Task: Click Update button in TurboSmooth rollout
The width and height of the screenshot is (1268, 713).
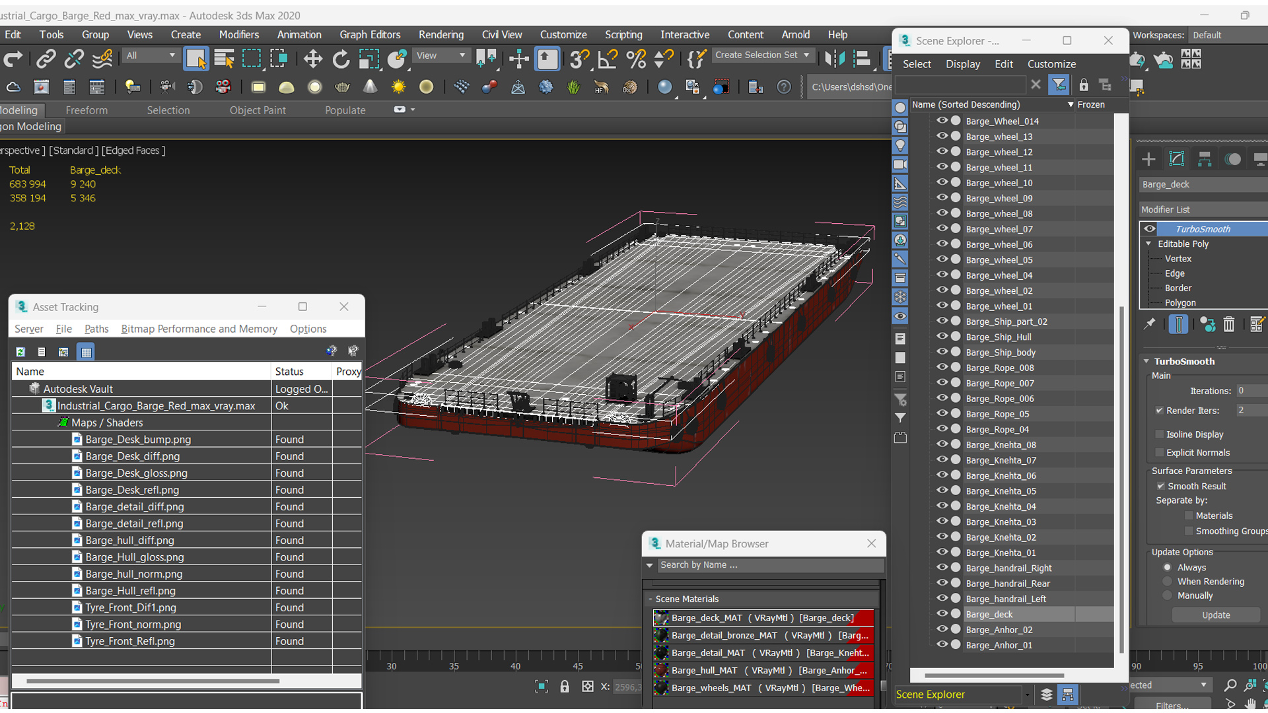Action: click(x=1216, y=615)
